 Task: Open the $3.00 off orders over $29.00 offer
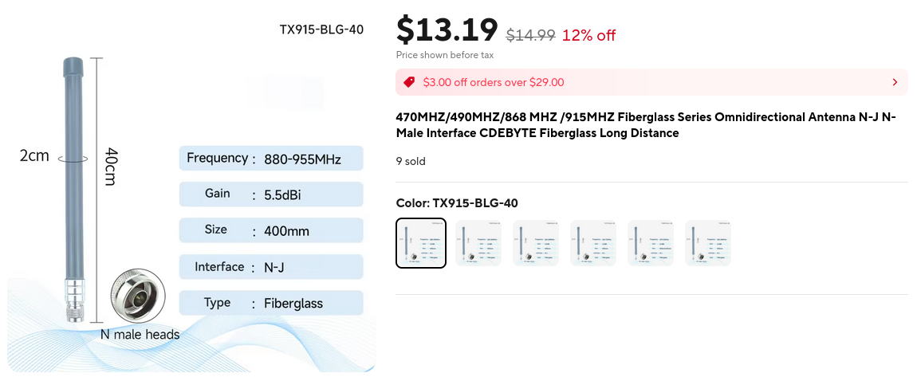tap(494, 82)
